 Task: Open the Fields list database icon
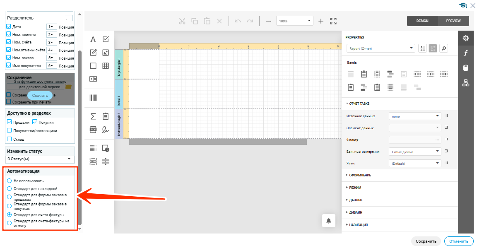point(466,68)
